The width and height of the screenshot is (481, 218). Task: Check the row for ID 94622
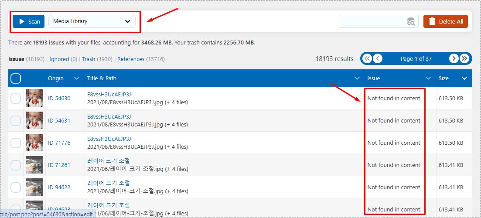(16, 187)
